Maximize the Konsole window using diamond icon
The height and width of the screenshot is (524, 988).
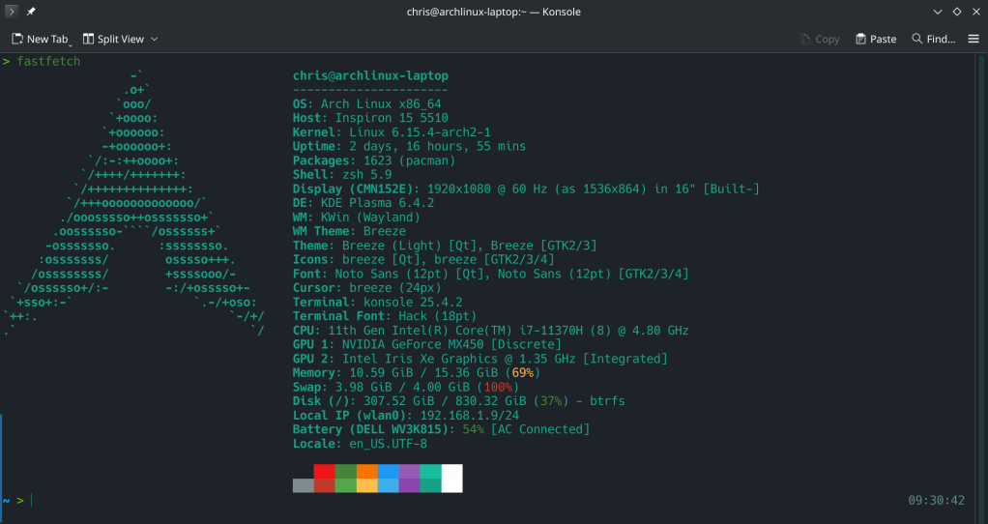click(956, 12)
